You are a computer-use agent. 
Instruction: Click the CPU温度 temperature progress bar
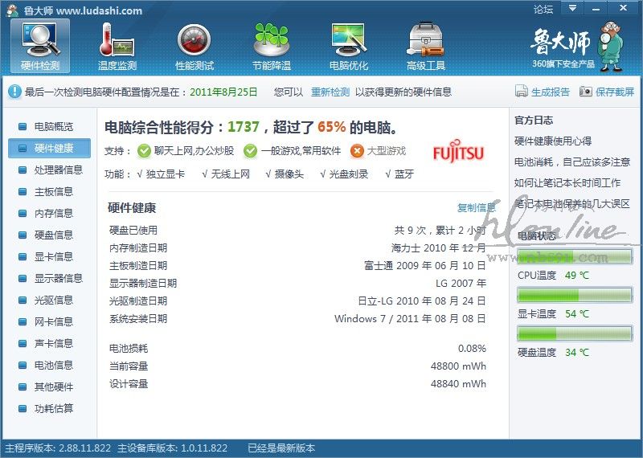(x=575, y=294)
